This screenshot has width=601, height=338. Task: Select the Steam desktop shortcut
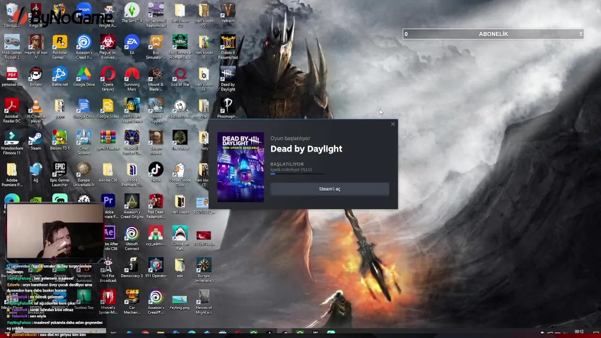(36, 141)
